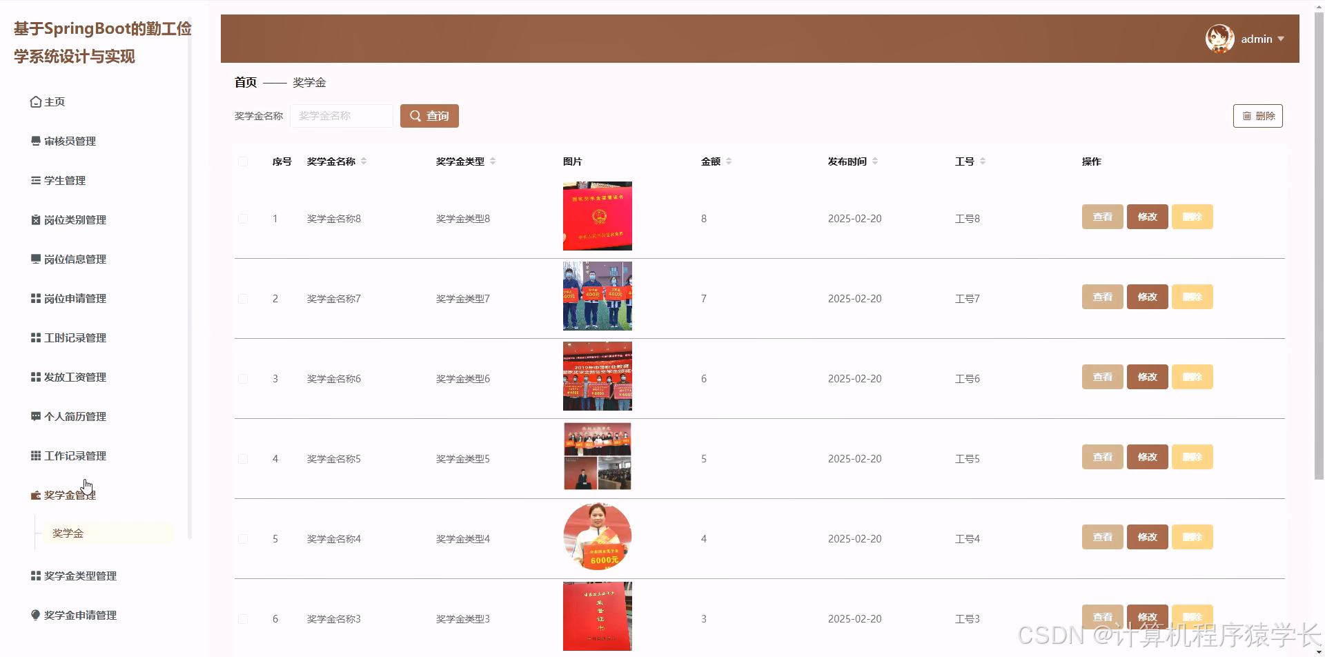Click 修改 for 奖学金名称4
The image size is (1325, 657).
coord(1148,537)
